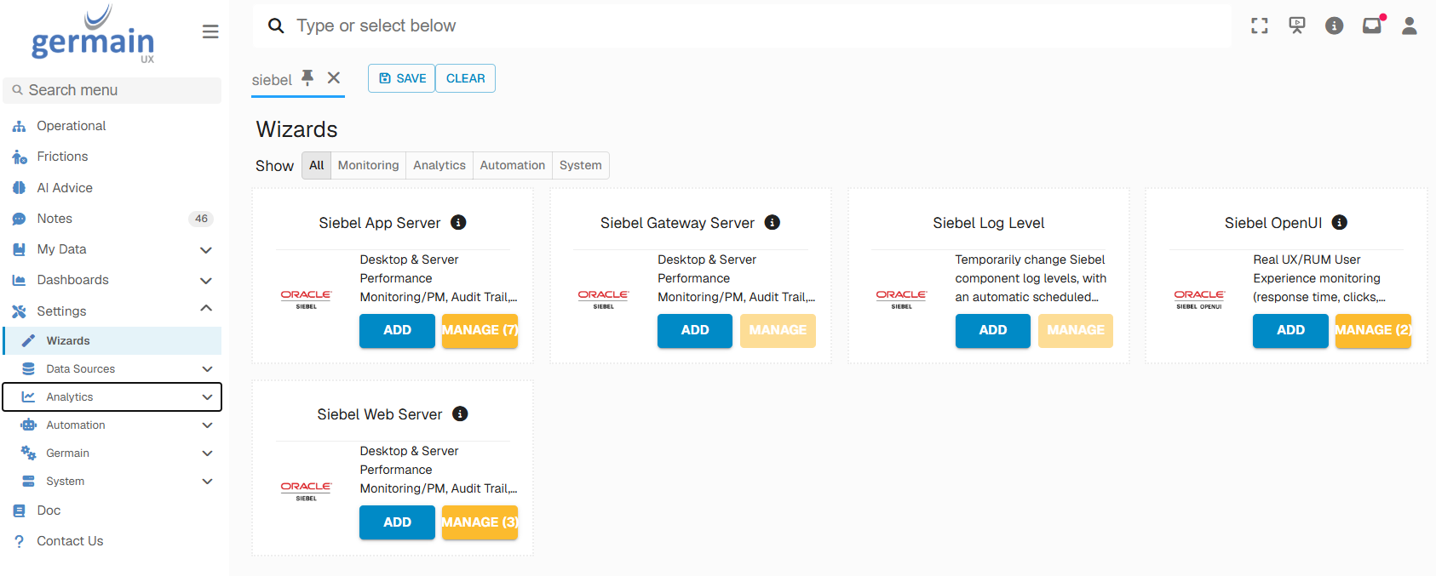
Task: Expand Data Sources submenu chevron
Action: click(207, 369)
